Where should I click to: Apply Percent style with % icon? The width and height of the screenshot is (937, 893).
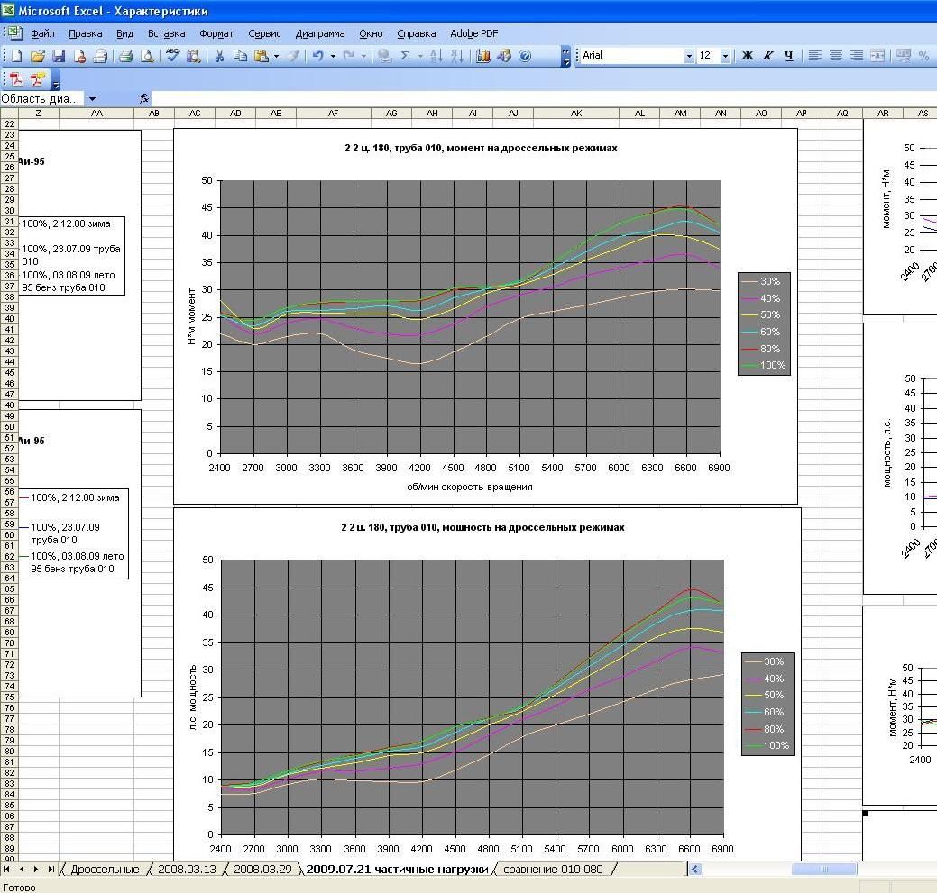(923, 56)
